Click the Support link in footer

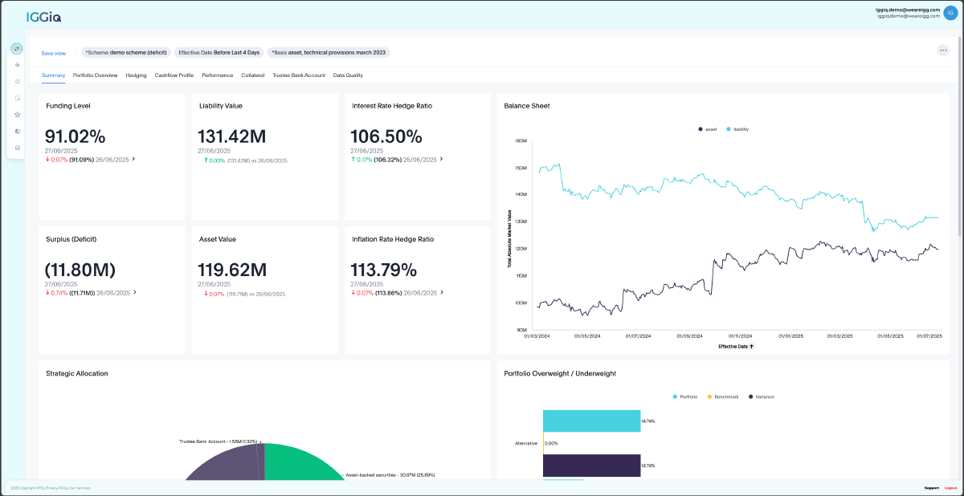932,488
